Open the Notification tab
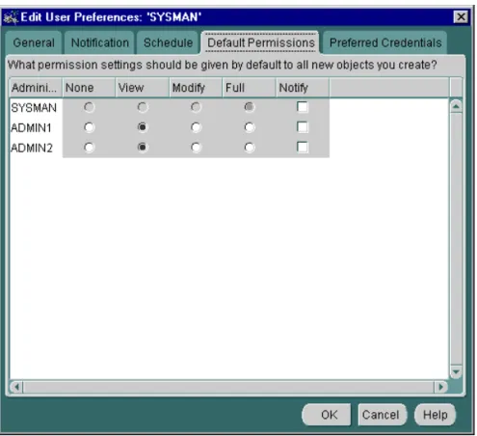 [99, 42]
